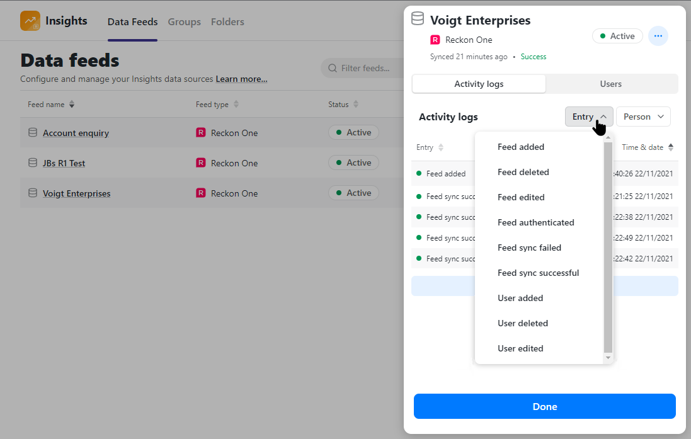Go to the Folders tab
691x439 pixels.
227,21
